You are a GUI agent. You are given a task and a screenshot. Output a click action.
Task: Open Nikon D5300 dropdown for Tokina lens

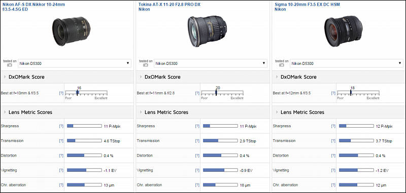tap(211, 63)
